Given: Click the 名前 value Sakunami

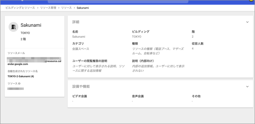Looking at the screenshot, I should coord(79,37).
